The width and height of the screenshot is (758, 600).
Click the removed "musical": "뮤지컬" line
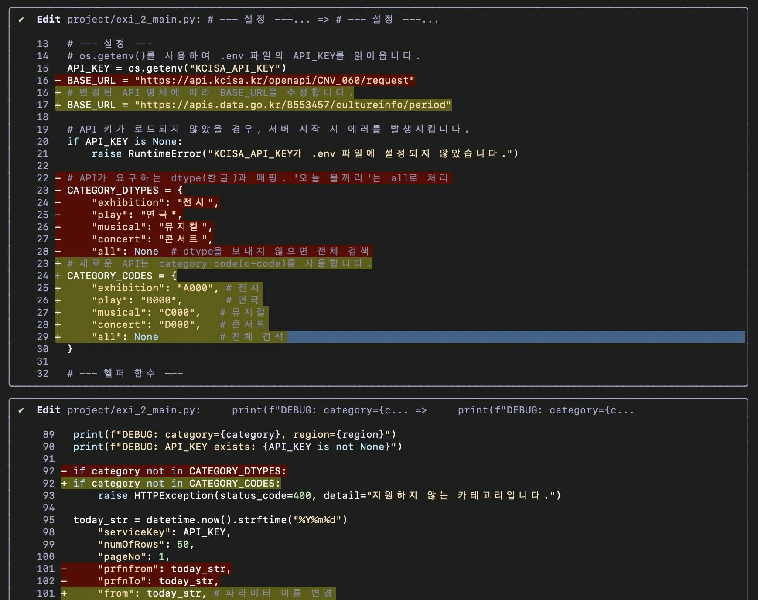point(134,227)
